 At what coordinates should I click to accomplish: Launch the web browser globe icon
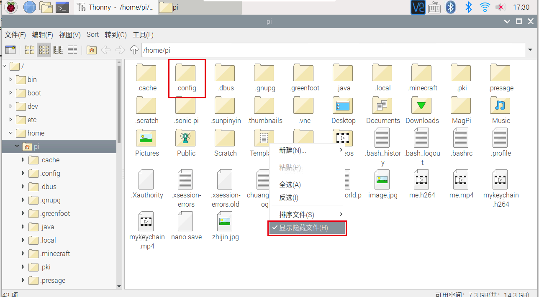(30, 7)
